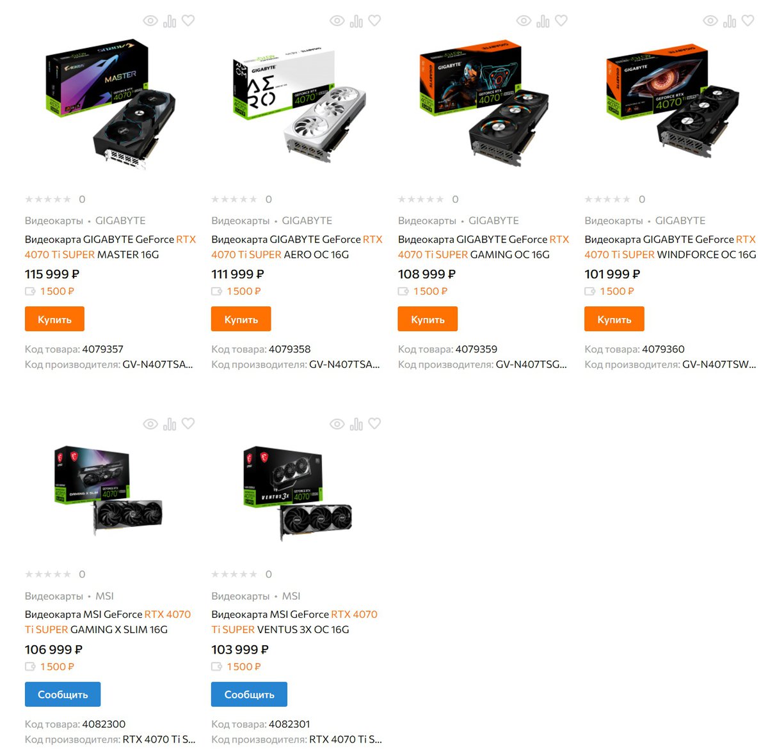Add MASTER 16G card to favorites heart
This screenshot has height=754, width=768.
[188, 20]
